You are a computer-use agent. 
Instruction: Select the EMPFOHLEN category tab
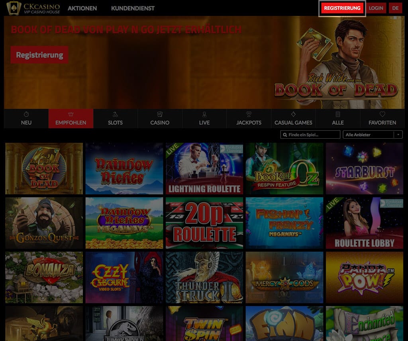click(71, 119)
